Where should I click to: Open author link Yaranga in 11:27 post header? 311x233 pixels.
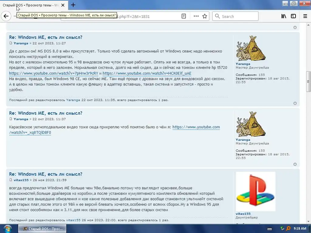click(21, 43)
